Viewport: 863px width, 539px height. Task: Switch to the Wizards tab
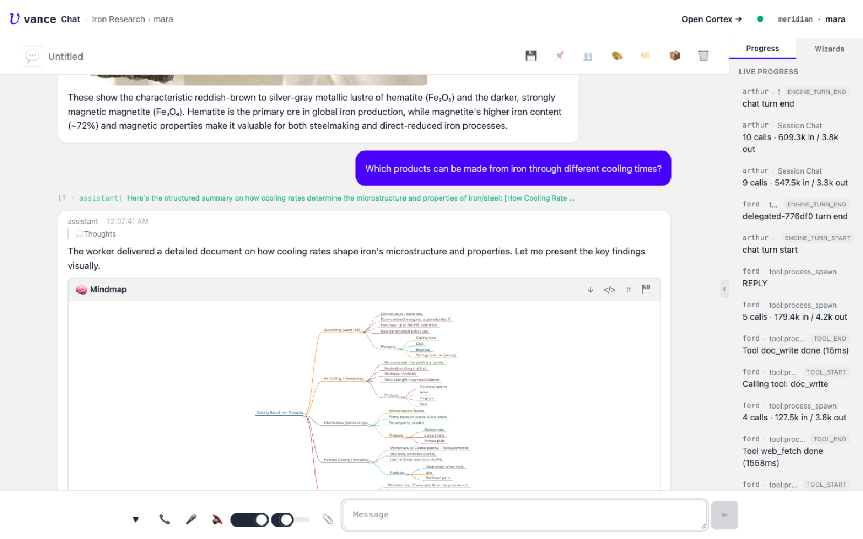pos(830,49)
